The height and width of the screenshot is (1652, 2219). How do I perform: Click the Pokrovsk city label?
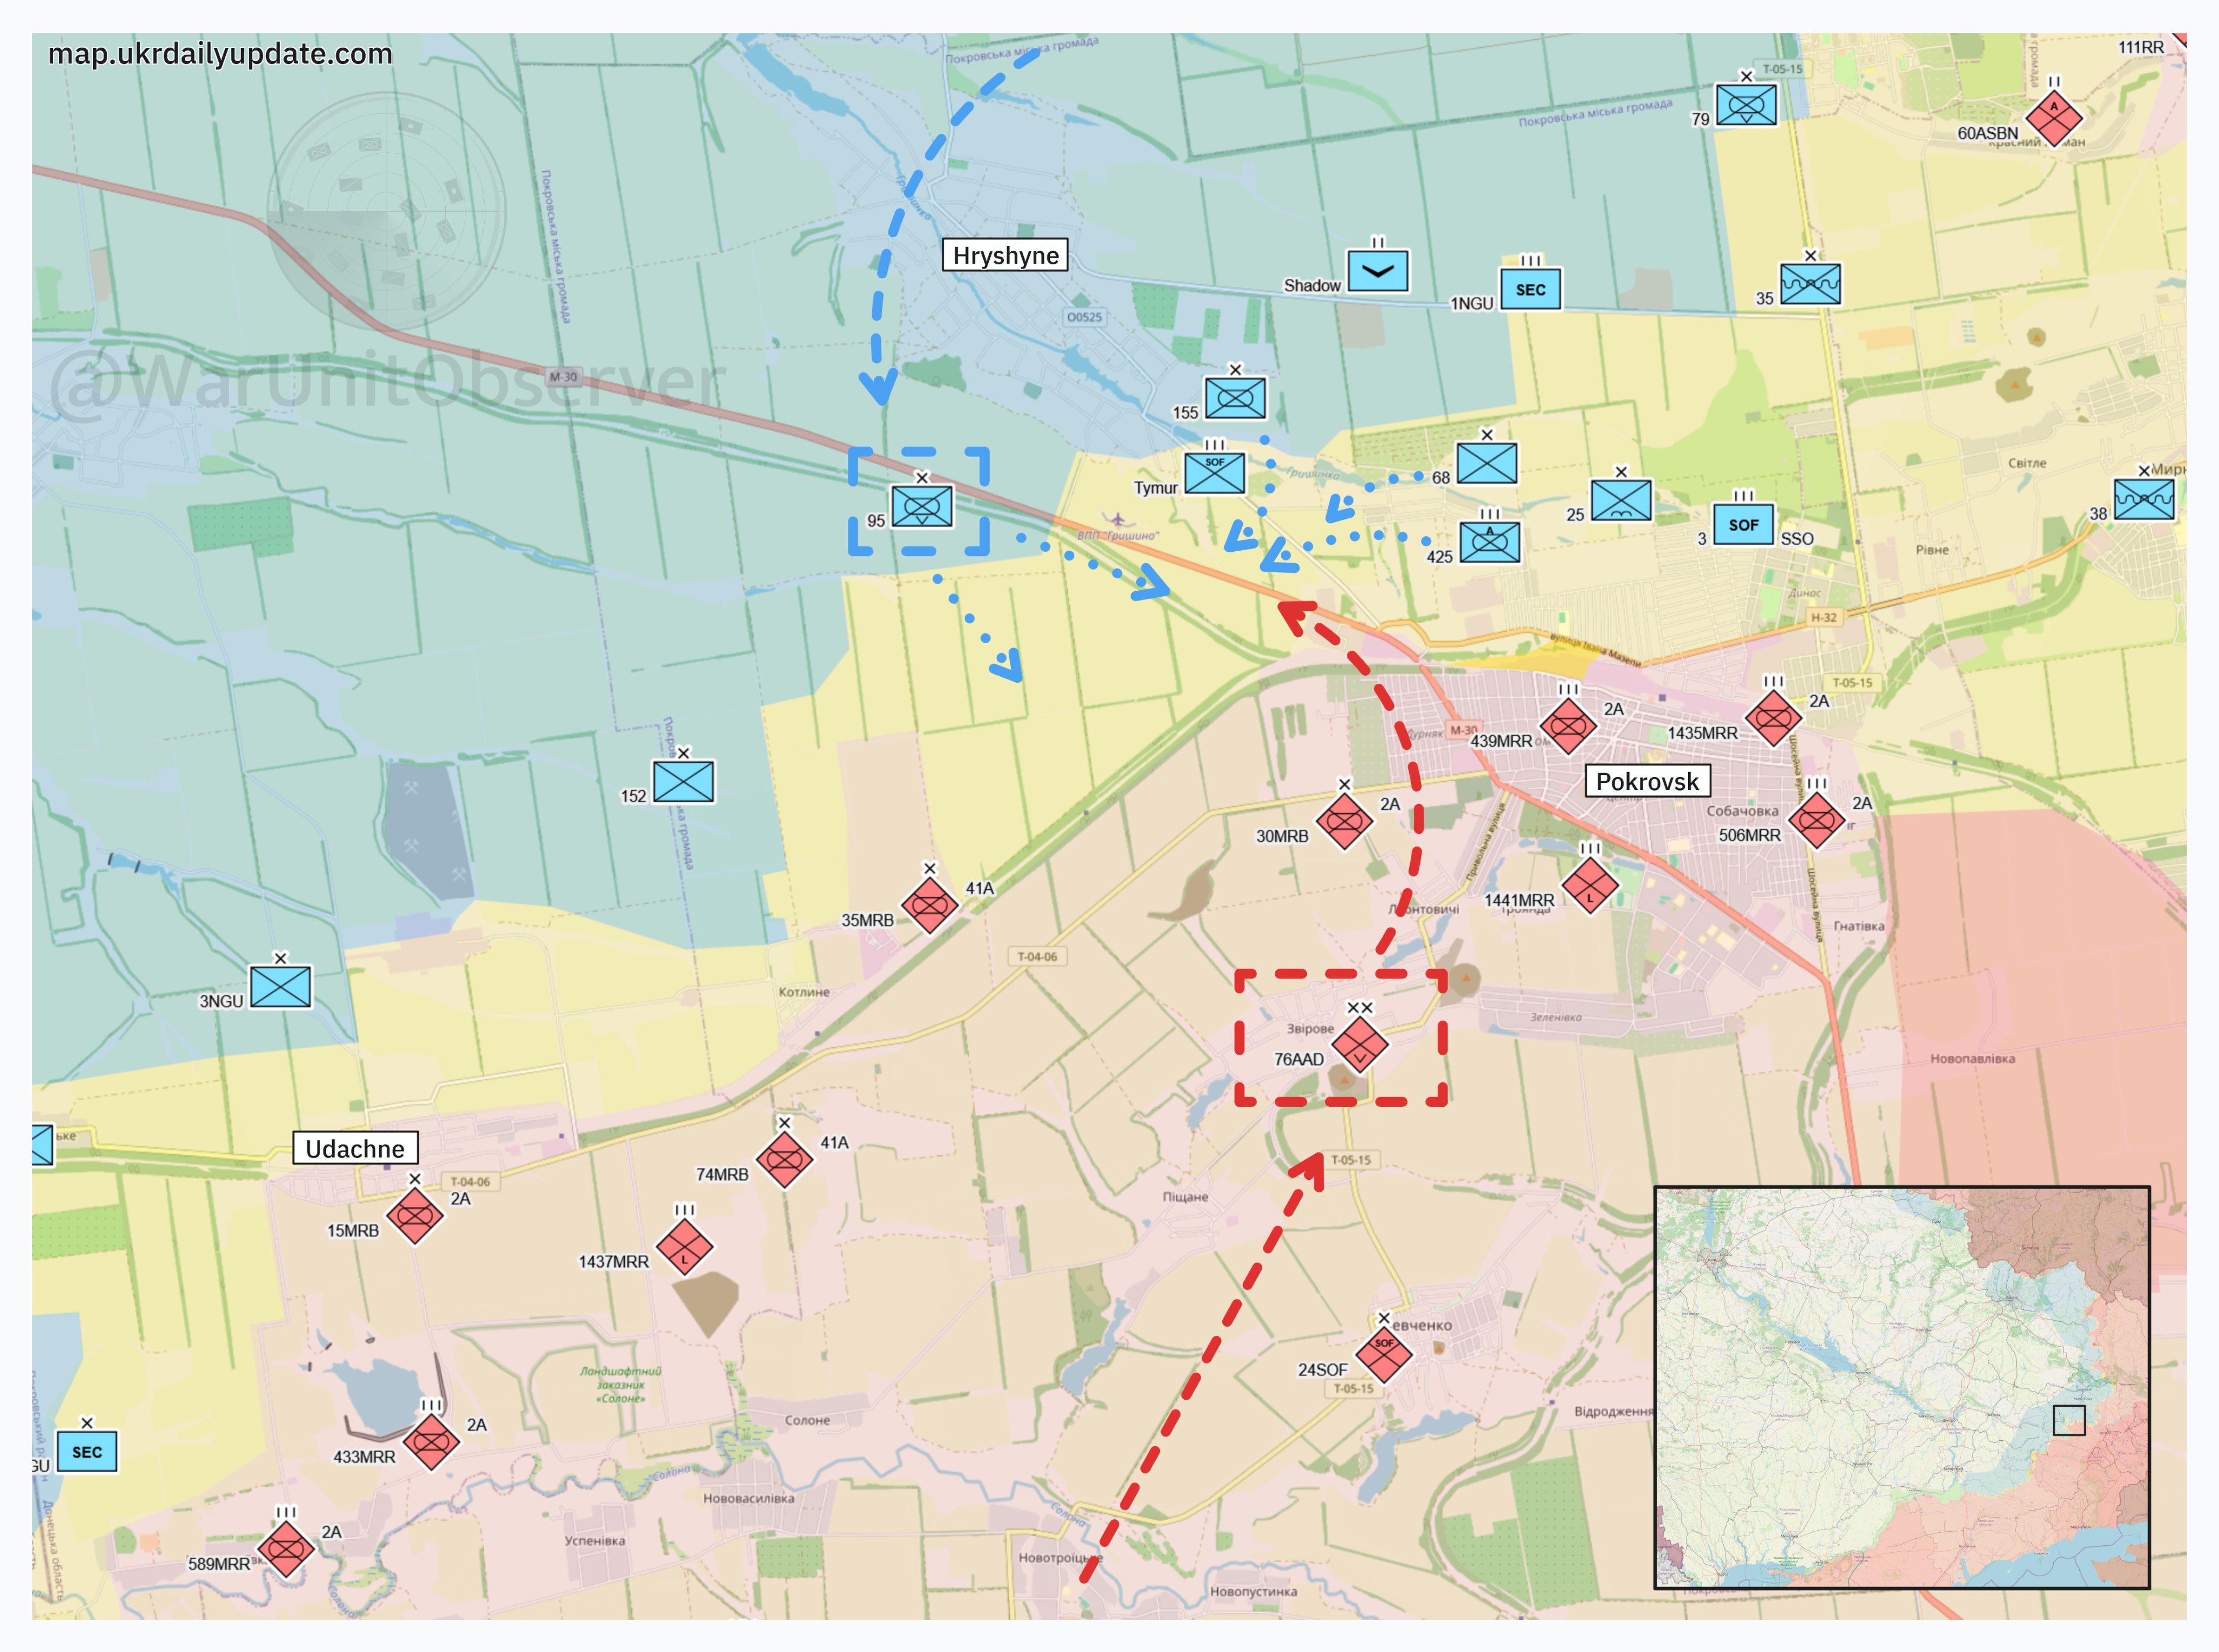tap(1647, 781)
